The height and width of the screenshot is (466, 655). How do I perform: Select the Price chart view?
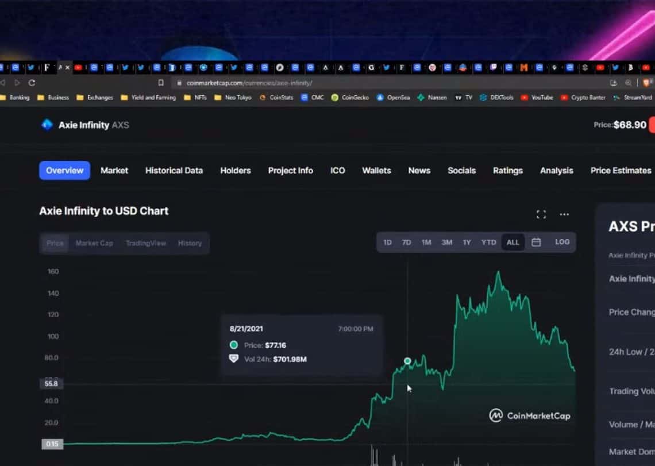tap(55, 243)
